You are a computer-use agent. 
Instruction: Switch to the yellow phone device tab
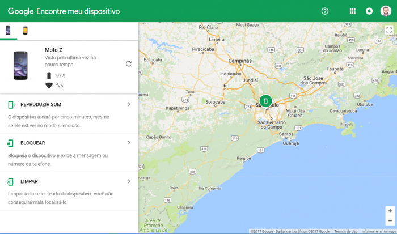pyautogui.click(x=26, y=31)
